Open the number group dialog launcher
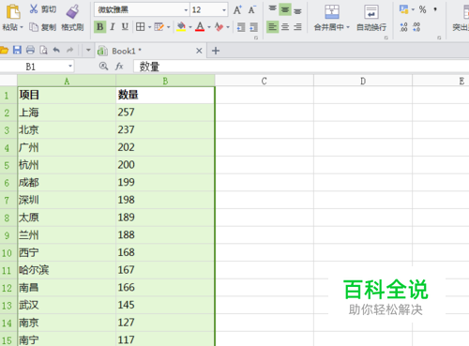469x346 pixels. point(439,38)
